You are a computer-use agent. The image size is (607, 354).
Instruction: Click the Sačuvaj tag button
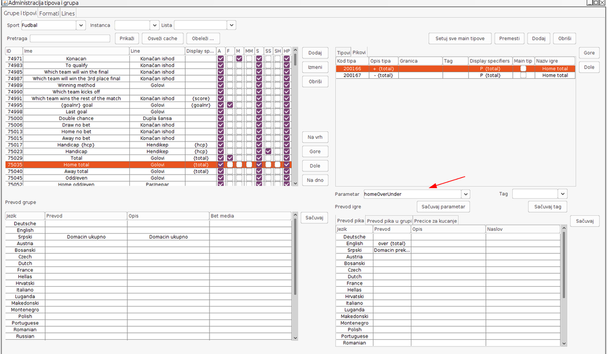(x=547, y=207)
